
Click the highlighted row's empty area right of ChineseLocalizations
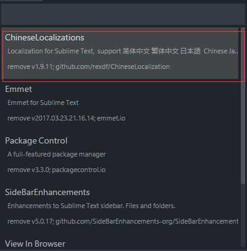[x=162, y=38]
